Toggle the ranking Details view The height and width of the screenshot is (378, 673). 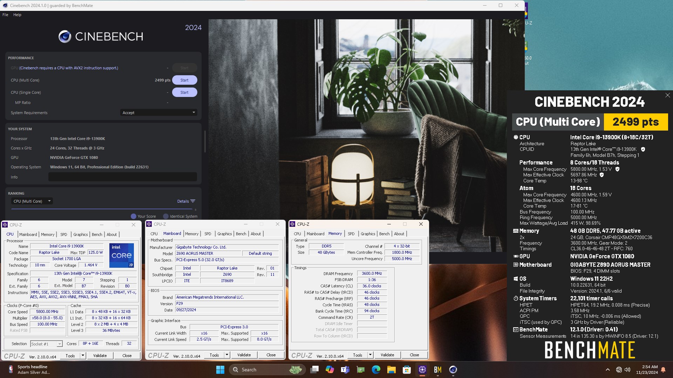tap(186, 201)
